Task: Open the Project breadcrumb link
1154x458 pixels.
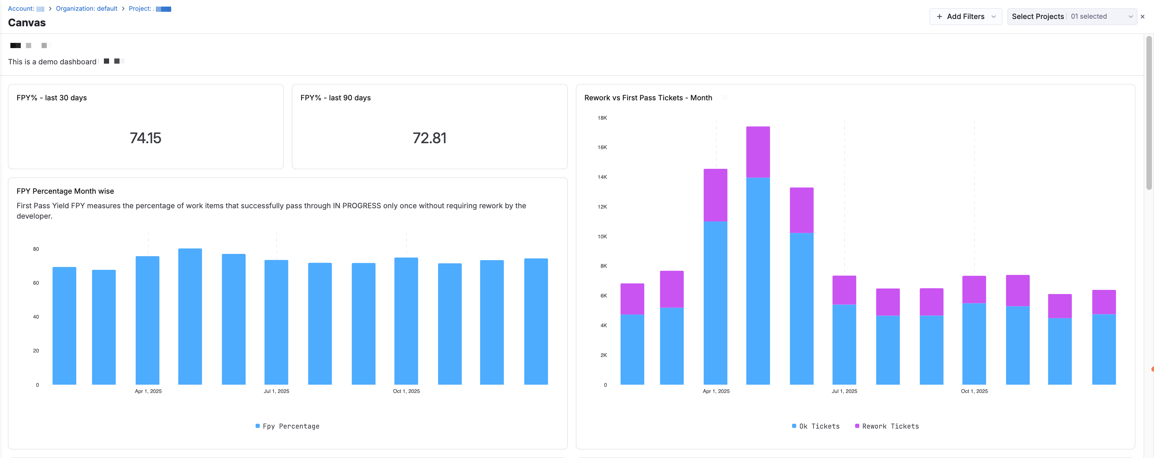Action: point(150,9)
